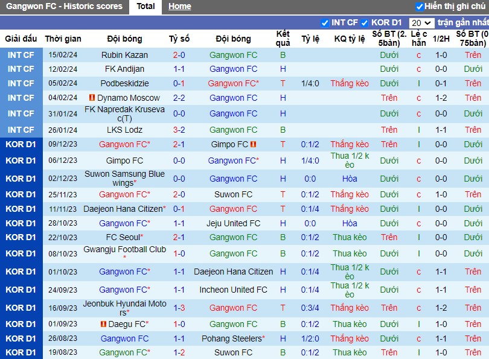Click the KQ tỷ lệ column header
The height and width of the screenshot is (359, 489).
[350, 39]
